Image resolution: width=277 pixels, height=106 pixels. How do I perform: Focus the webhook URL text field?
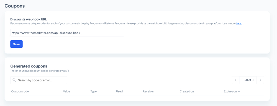[67, 33]
